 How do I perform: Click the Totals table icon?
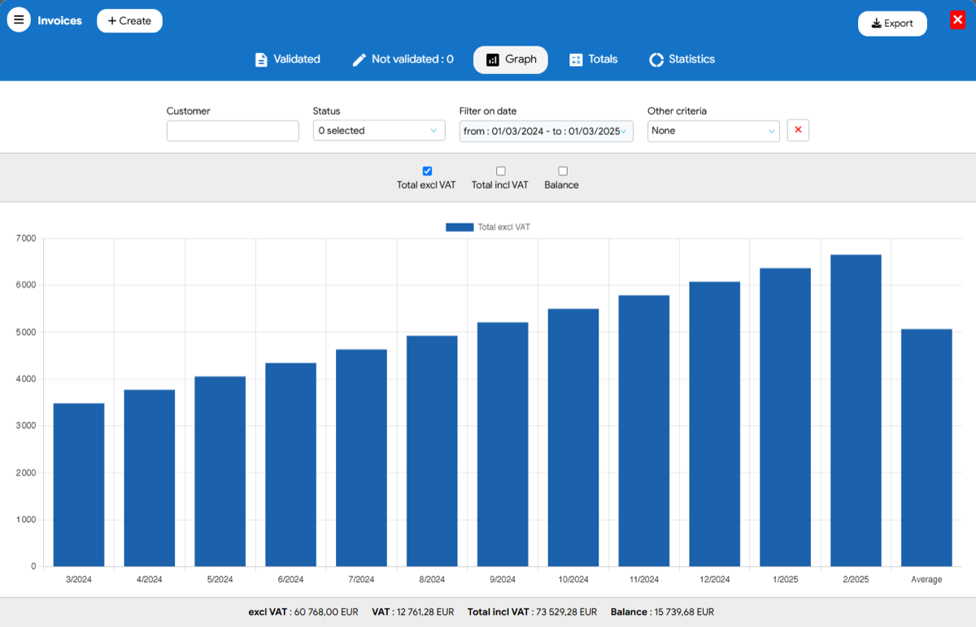(576, 60)
